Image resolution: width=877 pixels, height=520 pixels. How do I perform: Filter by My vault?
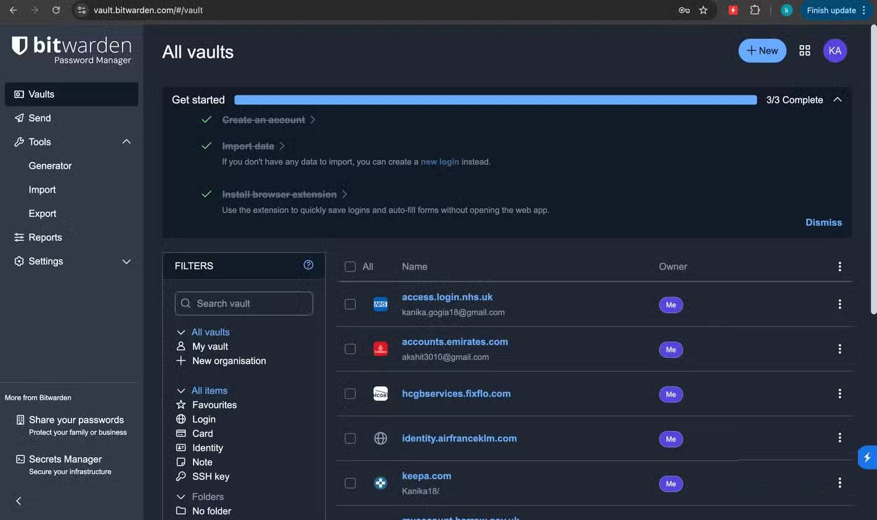pyautogui.click(x=210, y=346)
